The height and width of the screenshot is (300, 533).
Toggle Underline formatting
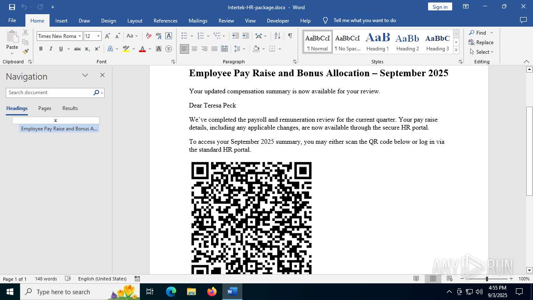(61, 49)
